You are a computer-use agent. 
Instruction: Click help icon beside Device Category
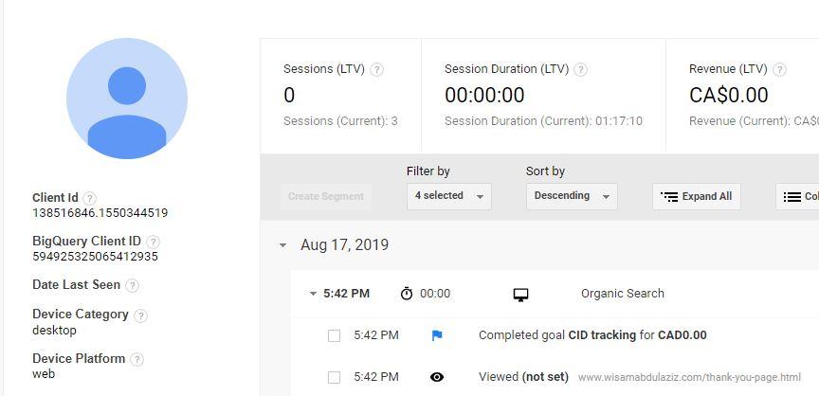[140, 315]
